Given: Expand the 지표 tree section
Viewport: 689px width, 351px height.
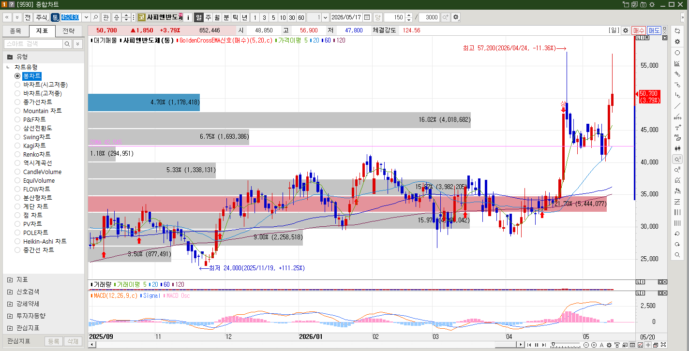Looking at the screenshot, I should (x=10, y=279).
